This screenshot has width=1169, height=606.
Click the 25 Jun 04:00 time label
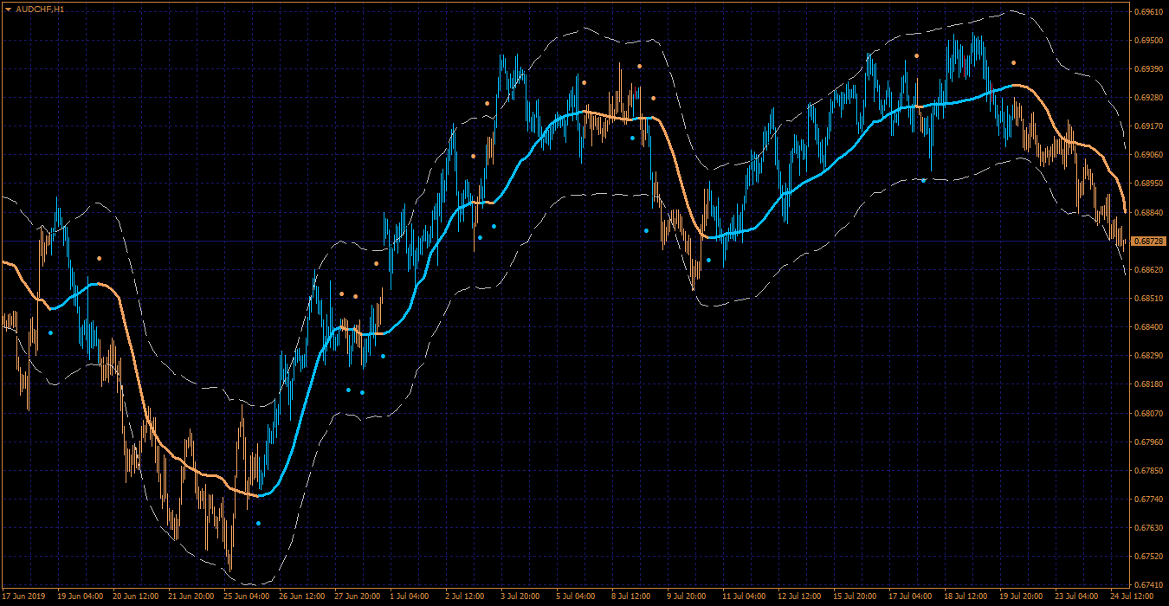pyautogui.click(x=246, y=596)
